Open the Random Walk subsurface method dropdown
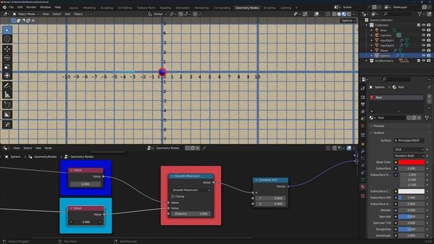434x244 pixels. click(x=409, y=156)
